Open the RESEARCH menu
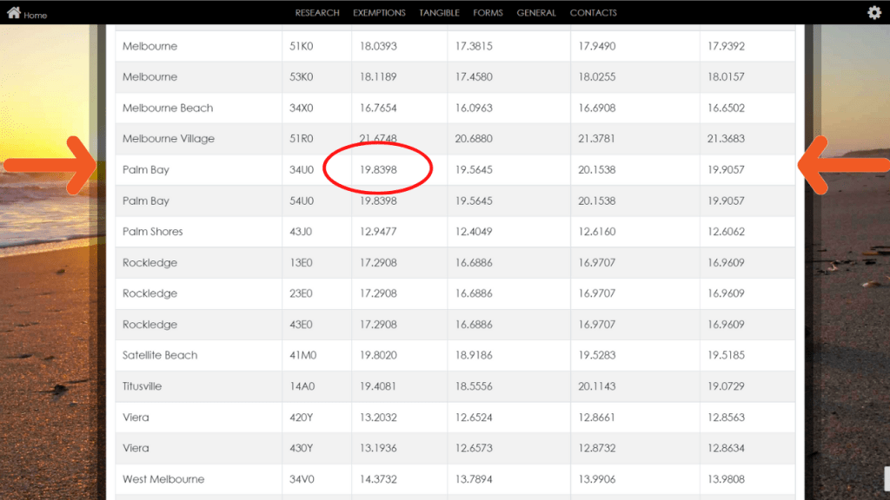The image size is (890, 500). click(317, 13)
